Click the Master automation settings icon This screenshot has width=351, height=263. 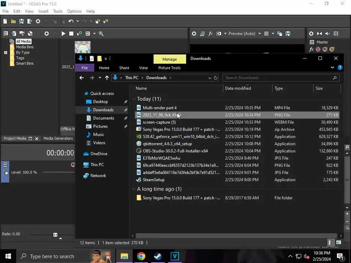pyautogui.click(x=318, y=49)
